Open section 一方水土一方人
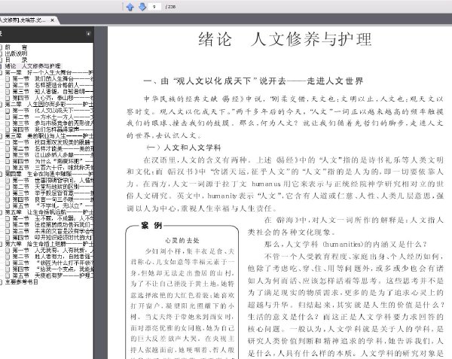The image size is (452, 359). 53,117
